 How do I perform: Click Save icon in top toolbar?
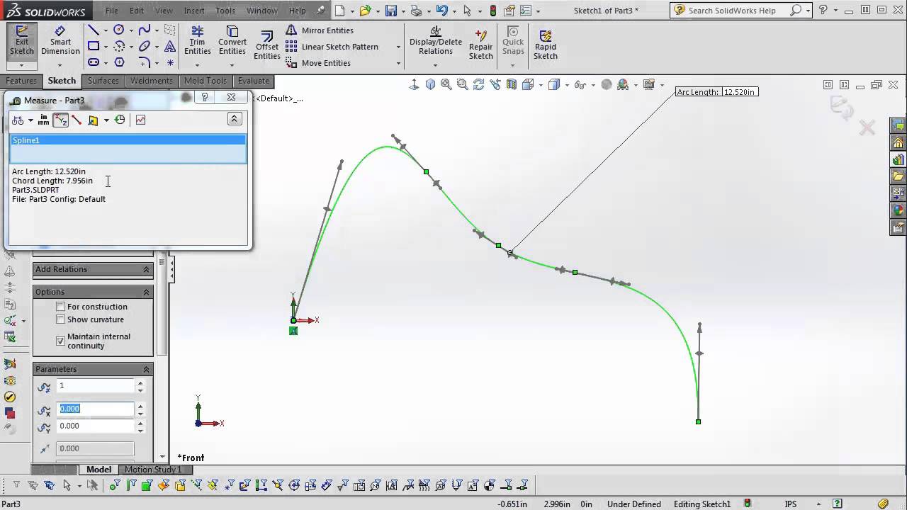tap(390, 11)
